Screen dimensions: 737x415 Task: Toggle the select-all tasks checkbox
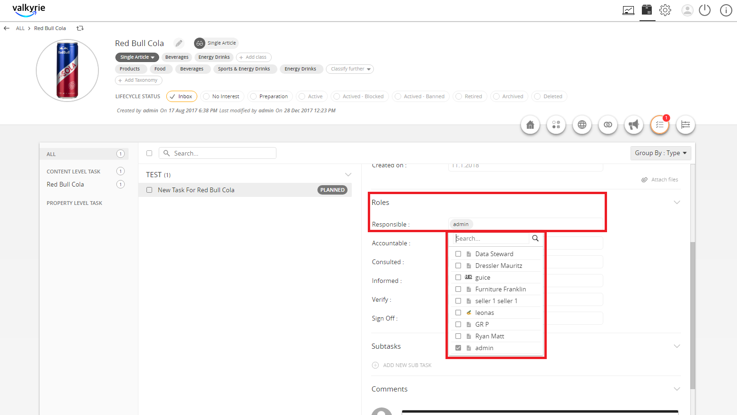149,153
